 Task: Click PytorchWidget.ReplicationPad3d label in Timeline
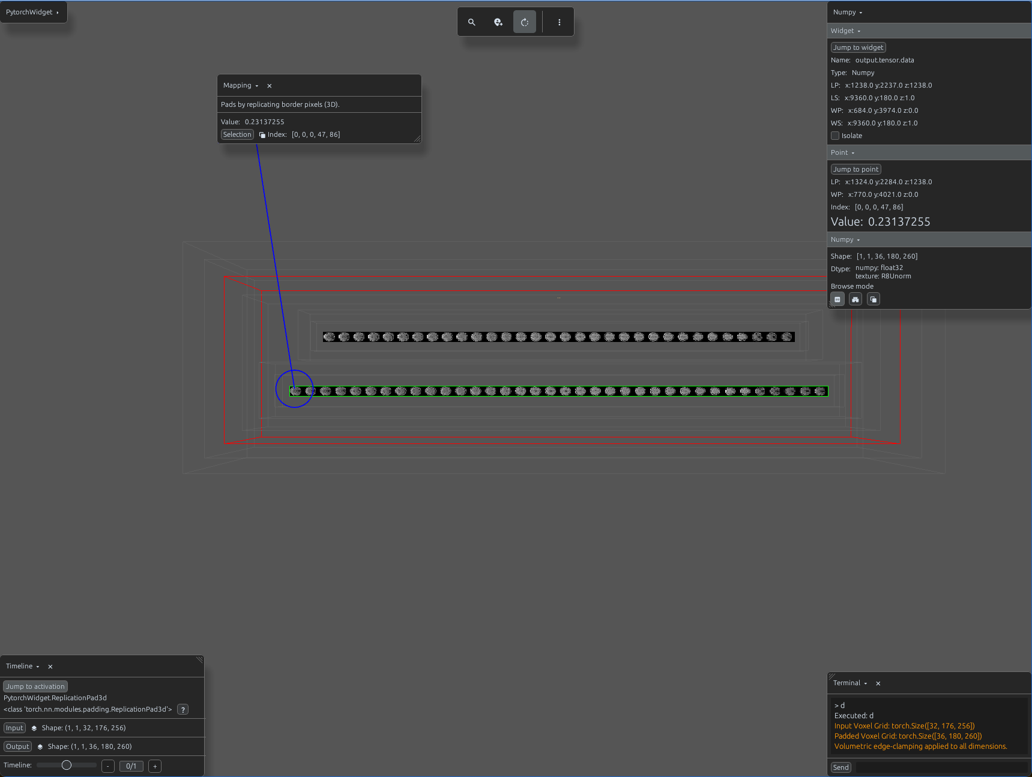click(x=55, y=698)
